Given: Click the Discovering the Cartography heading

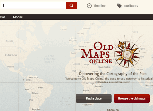Looking at the screenshot, I should (x=113, y=74).
